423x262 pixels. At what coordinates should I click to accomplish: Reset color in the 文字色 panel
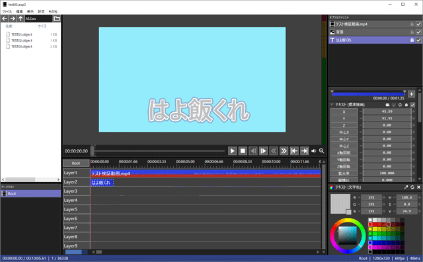(x=412, y=187)
